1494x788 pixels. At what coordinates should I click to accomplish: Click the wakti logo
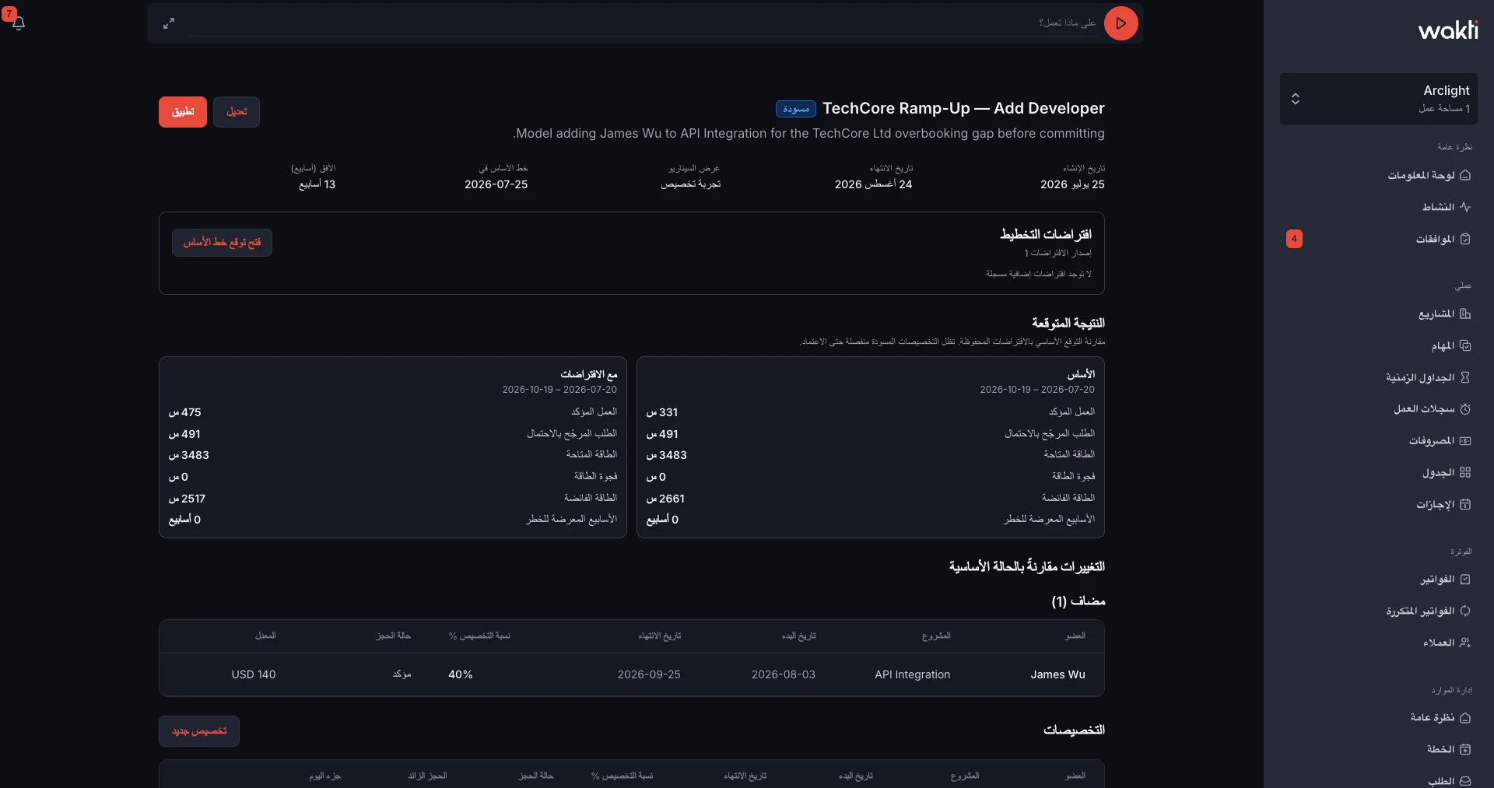coord(1447,30)
